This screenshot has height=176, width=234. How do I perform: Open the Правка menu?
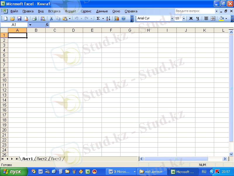pyautogui.click(x=28, y=11)
